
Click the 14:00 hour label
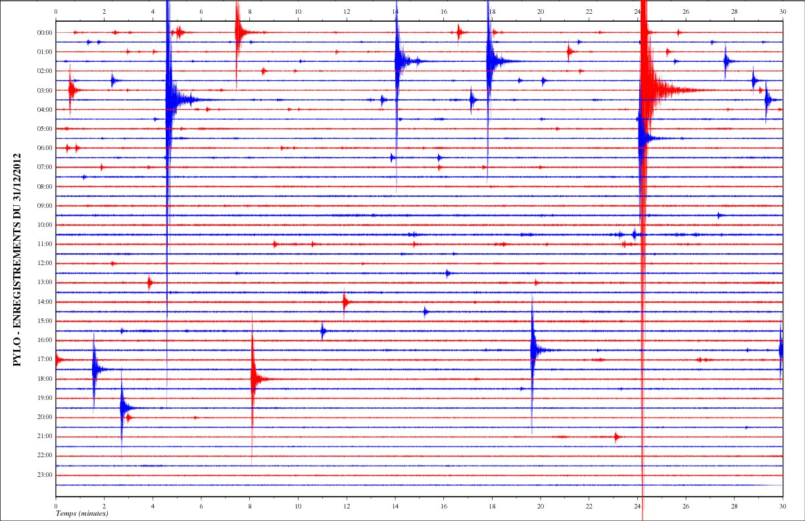(45, 302)
